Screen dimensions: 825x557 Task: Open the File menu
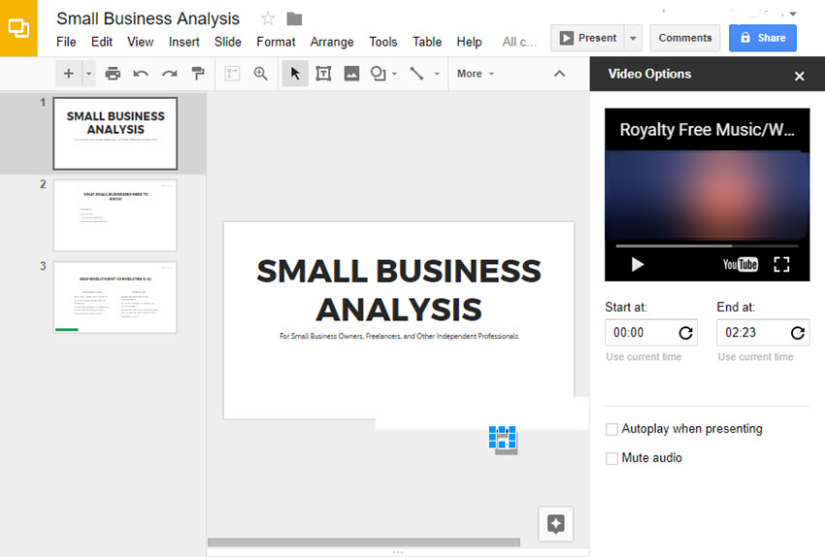click(x=66, y=42)
